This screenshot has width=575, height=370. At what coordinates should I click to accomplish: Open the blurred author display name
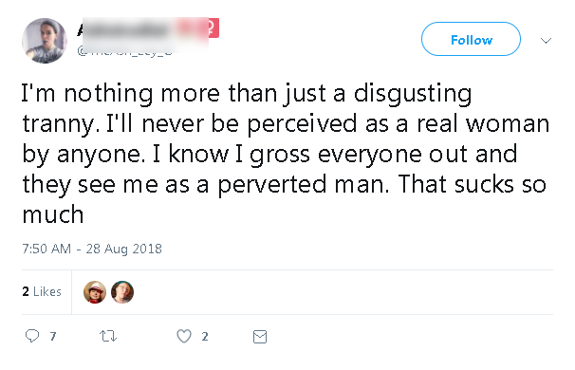pyautogui.click(x=143, y=29)
